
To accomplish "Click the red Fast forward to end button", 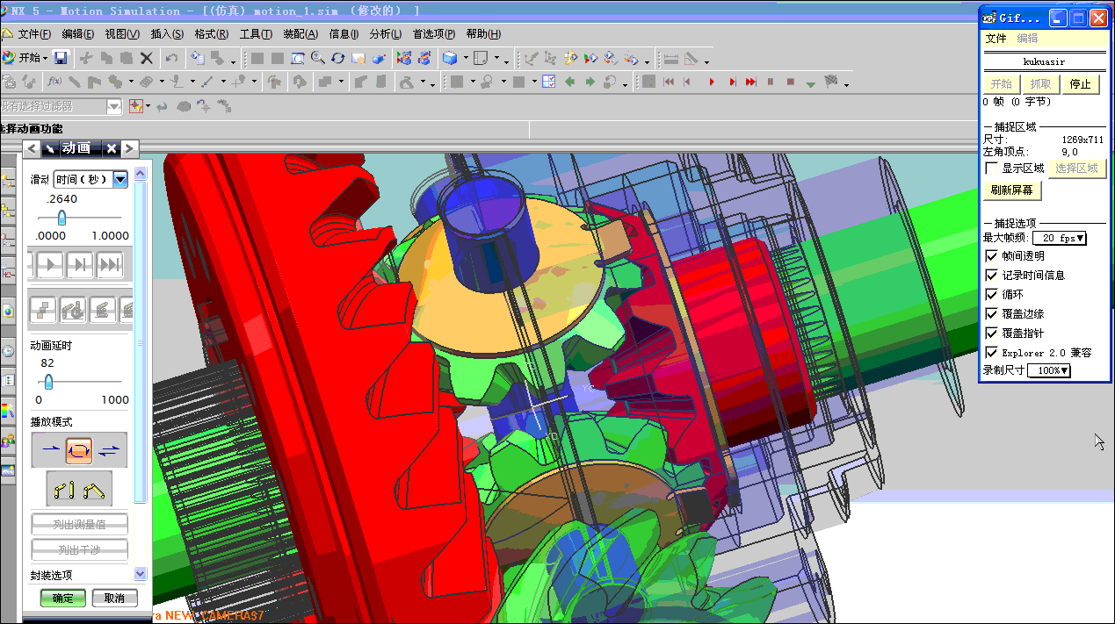I will pos(750,82).
